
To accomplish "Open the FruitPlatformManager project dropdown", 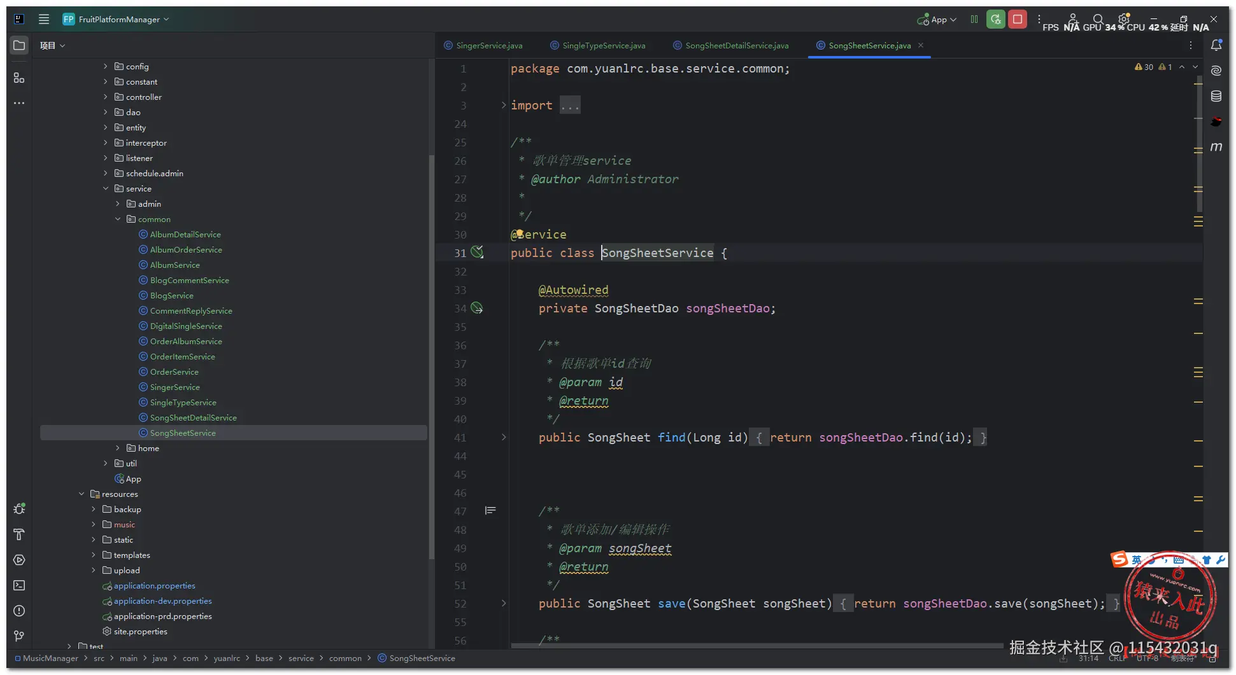I will tap(116, 19).
